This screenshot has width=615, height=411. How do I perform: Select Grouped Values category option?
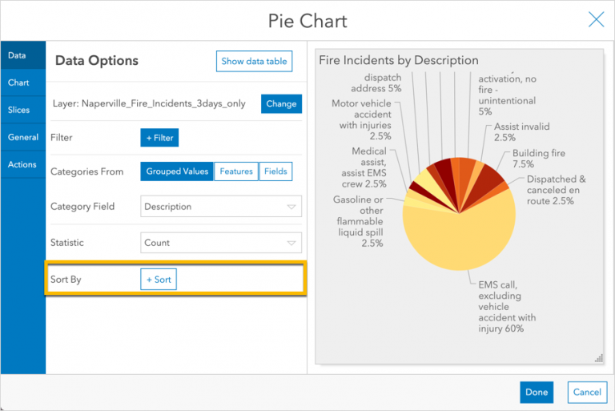177,171
